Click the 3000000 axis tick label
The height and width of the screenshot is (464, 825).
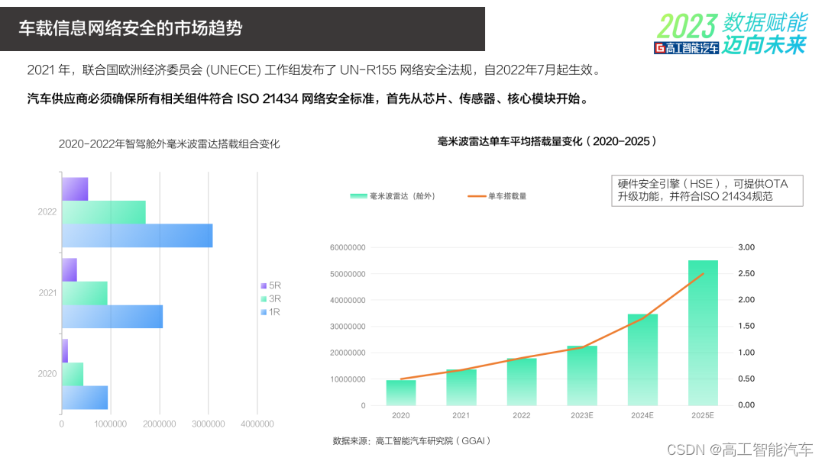click(x=209, y=424)
